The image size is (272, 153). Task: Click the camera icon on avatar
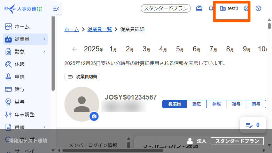94,116
